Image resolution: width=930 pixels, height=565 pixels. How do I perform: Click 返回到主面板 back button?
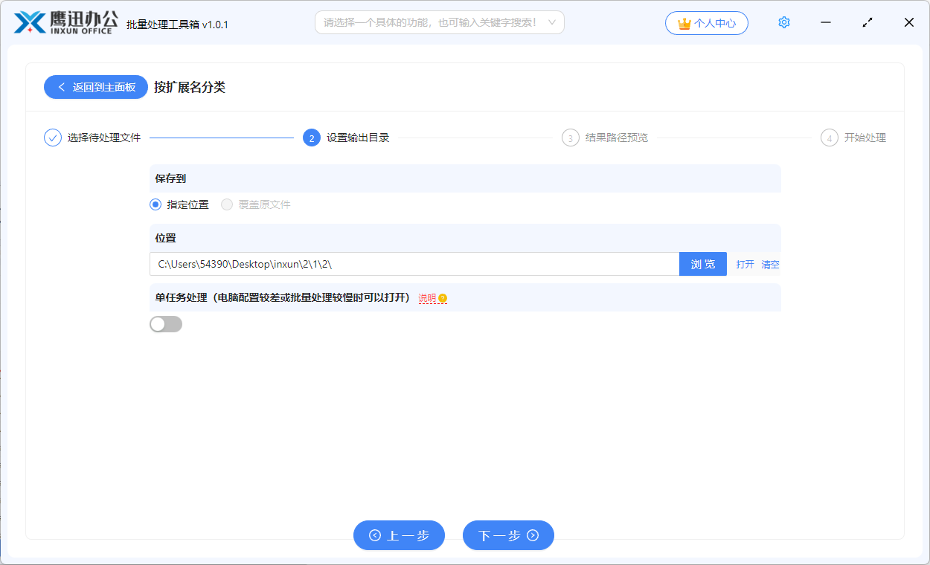coord(96,87)
